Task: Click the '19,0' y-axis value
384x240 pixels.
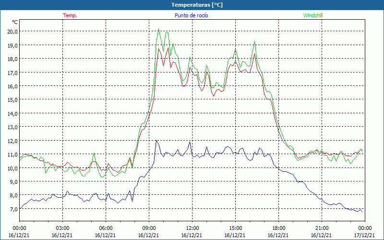Action: click(12, 45)
